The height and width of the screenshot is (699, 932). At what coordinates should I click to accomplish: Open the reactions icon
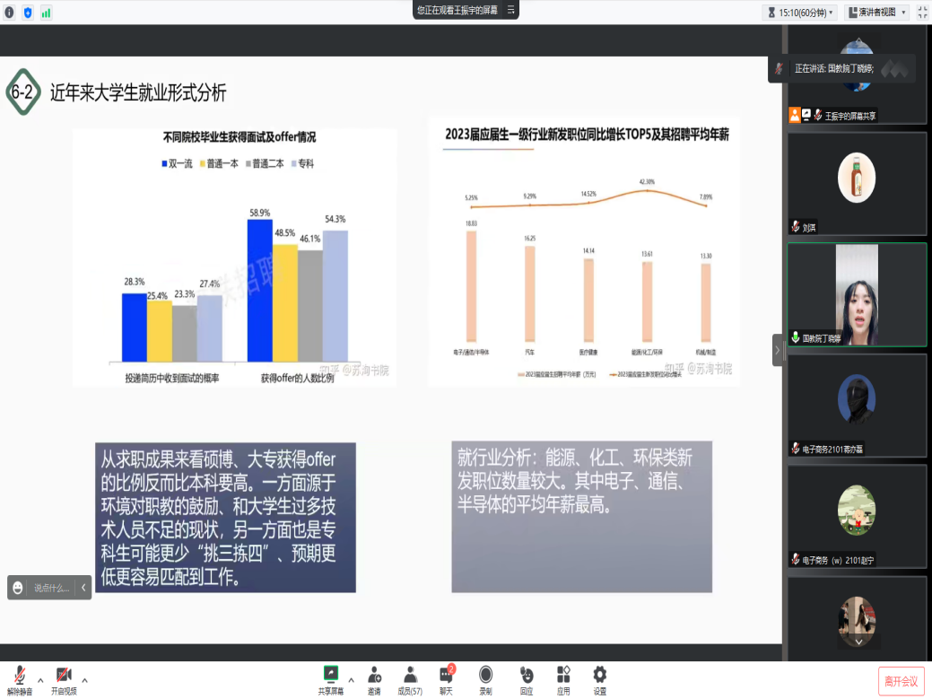click(x=526, y=677)
